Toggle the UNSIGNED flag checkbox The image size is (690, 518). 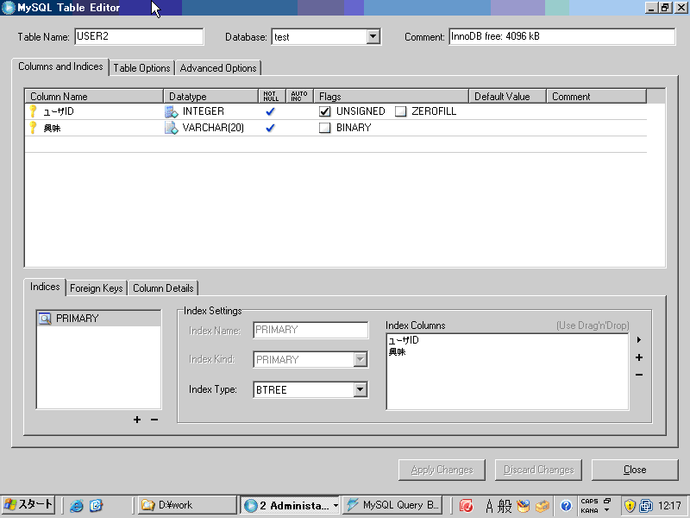325,111
